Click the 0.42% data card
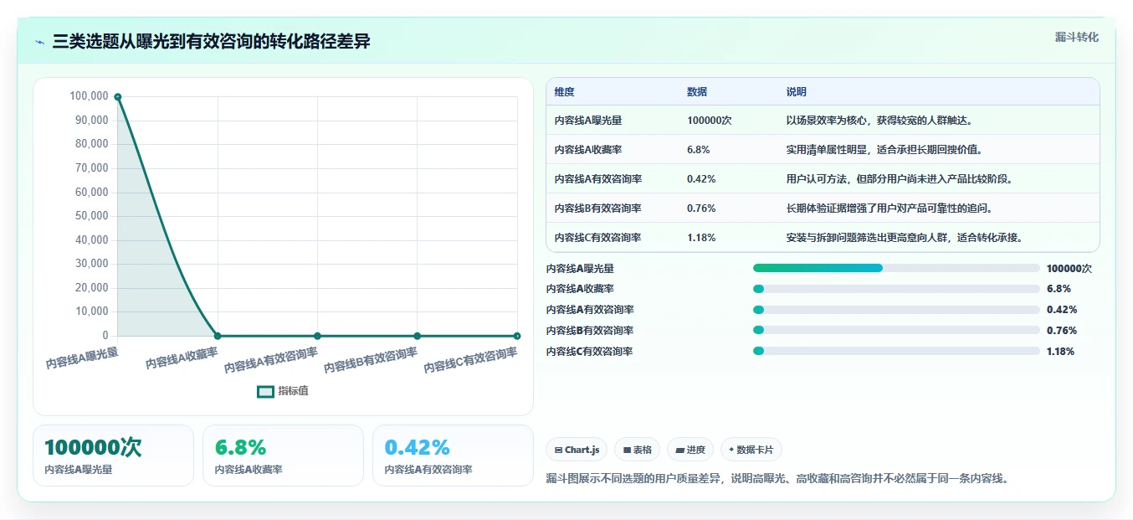Image resolution: width=1133 pixels, height=520 pixels. (453, 456)
